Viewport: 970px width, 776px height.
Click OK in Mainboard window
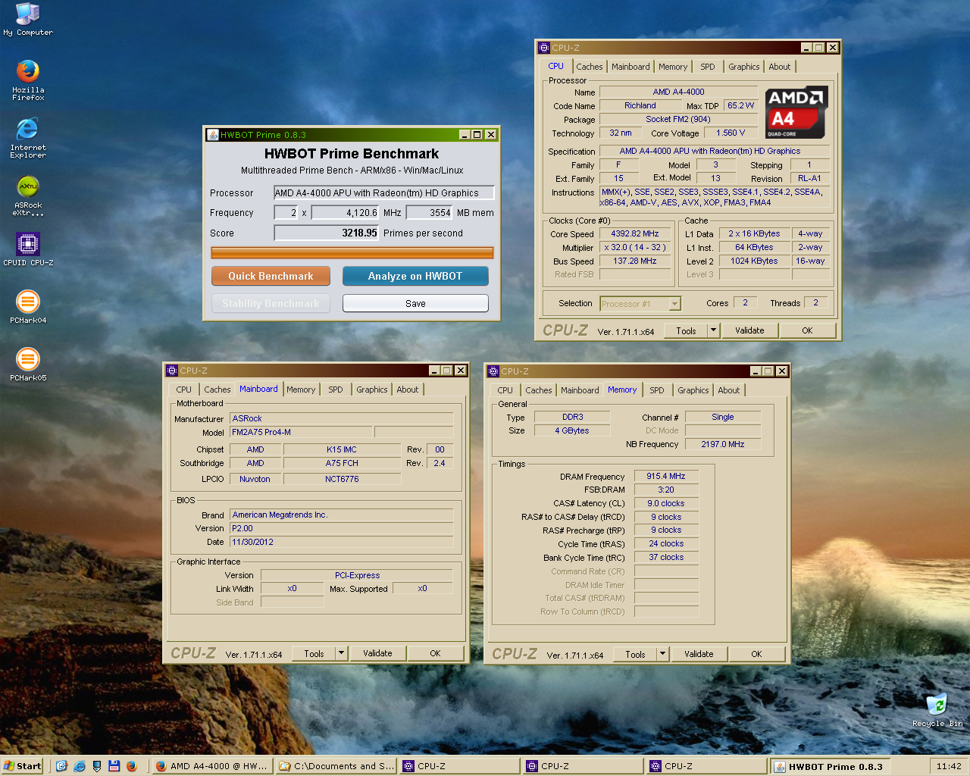point(435,653)
